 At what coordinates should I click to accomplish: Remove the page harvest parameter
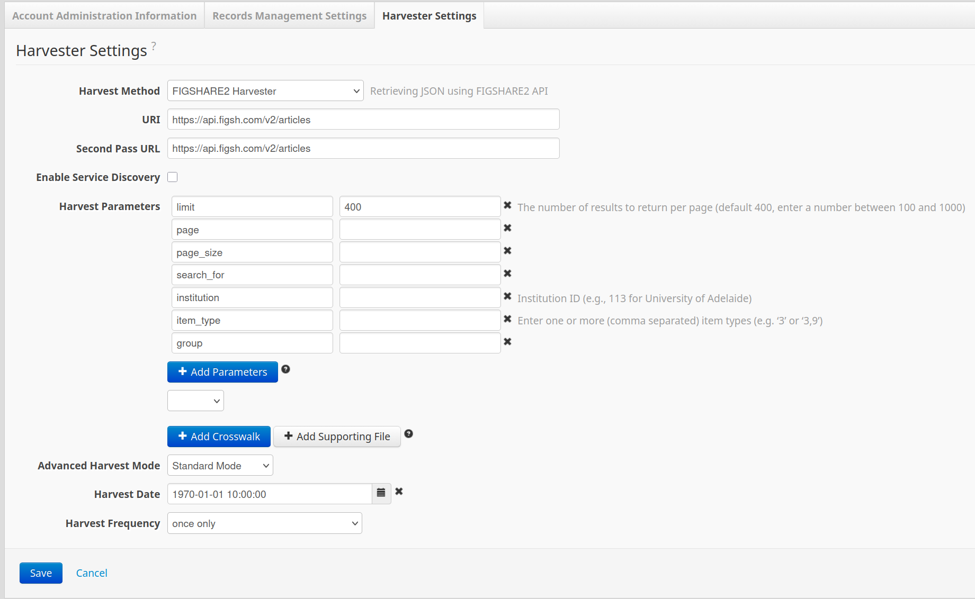(507, 228)
